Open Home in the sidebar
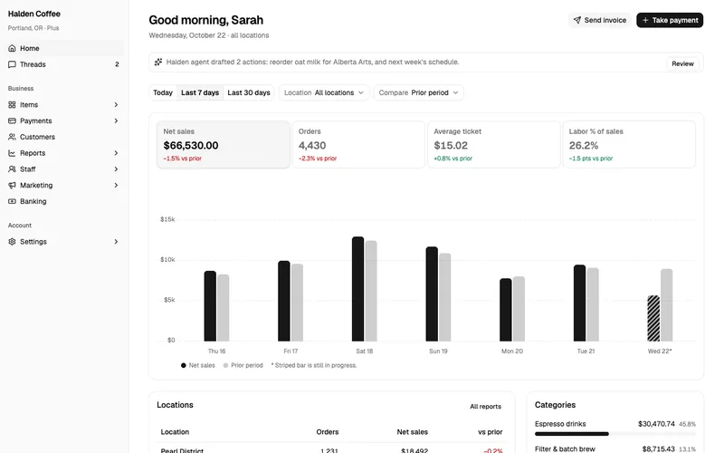The image size is (724, 453). click(62, 48)
